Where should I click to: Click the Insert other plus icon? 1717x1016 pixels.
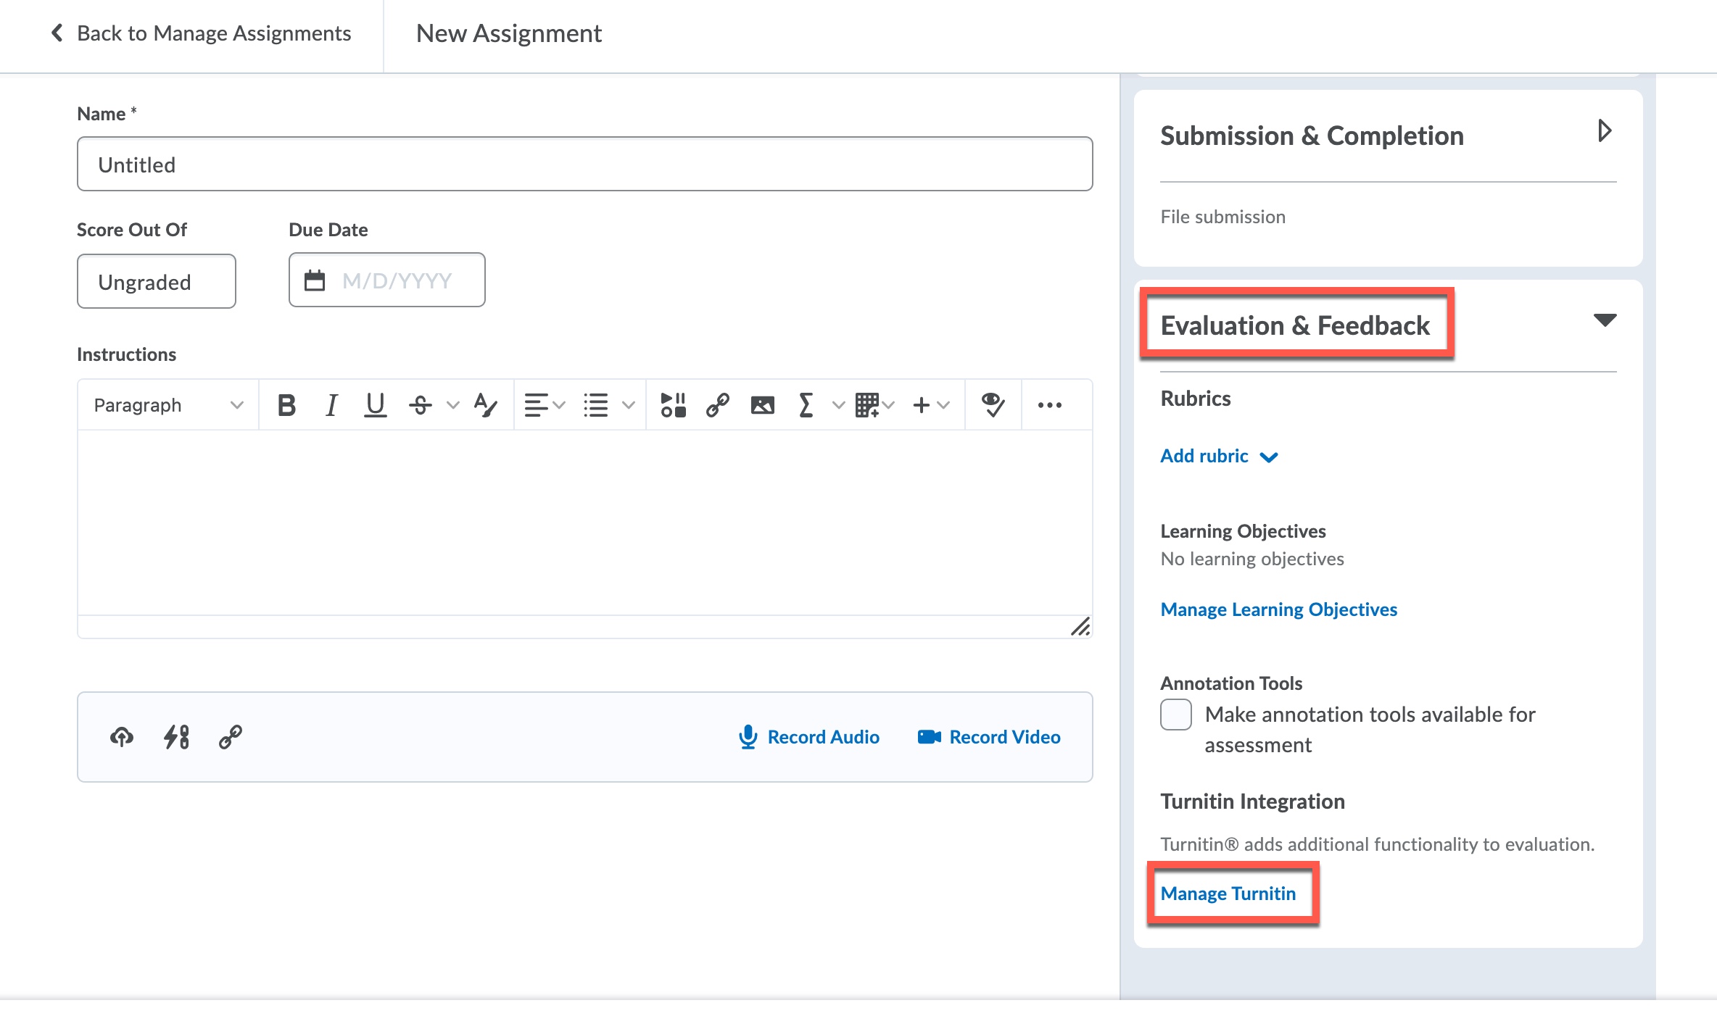pyautogui.click(x=921, y=405)
